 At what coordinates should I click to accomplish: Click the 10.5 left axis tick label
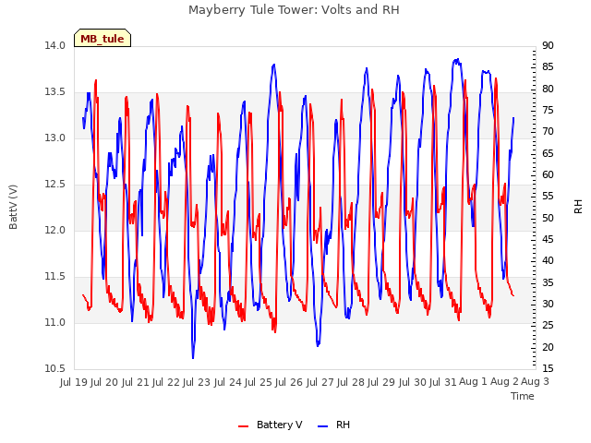(x=54, y=369)
